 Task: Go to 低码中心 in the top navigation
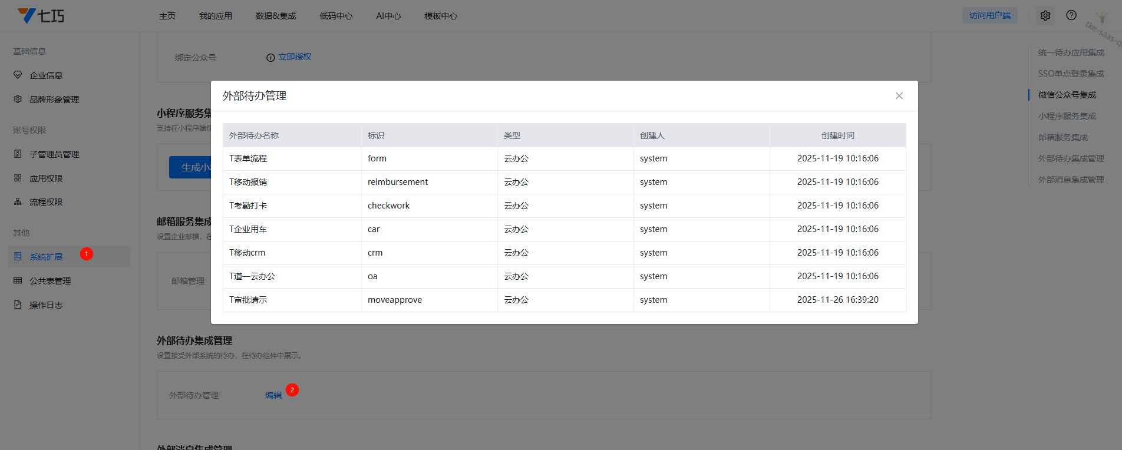point(336,16)
